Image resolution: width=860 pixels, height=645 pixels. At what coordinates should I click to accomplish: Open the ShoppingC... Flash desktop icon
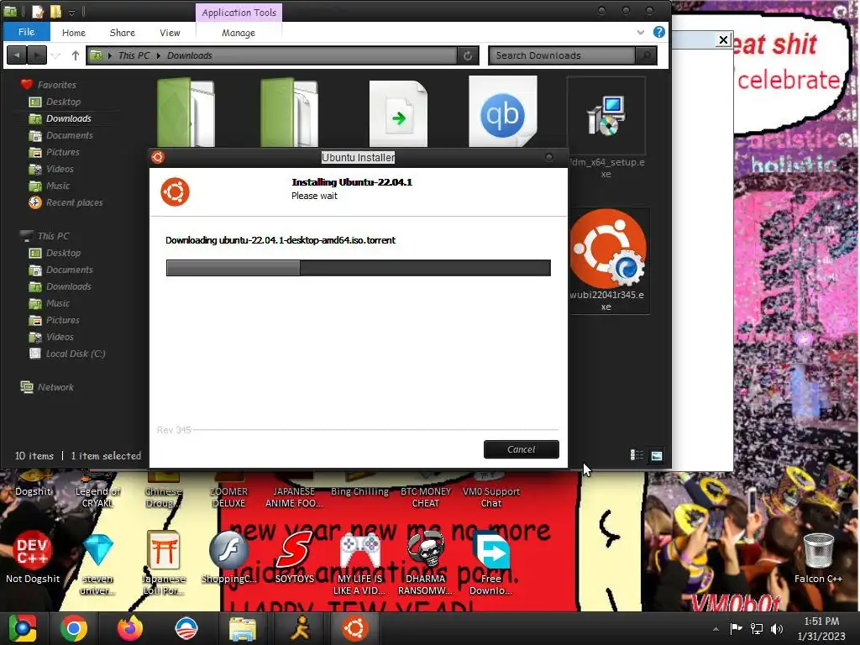pos(228,557)
